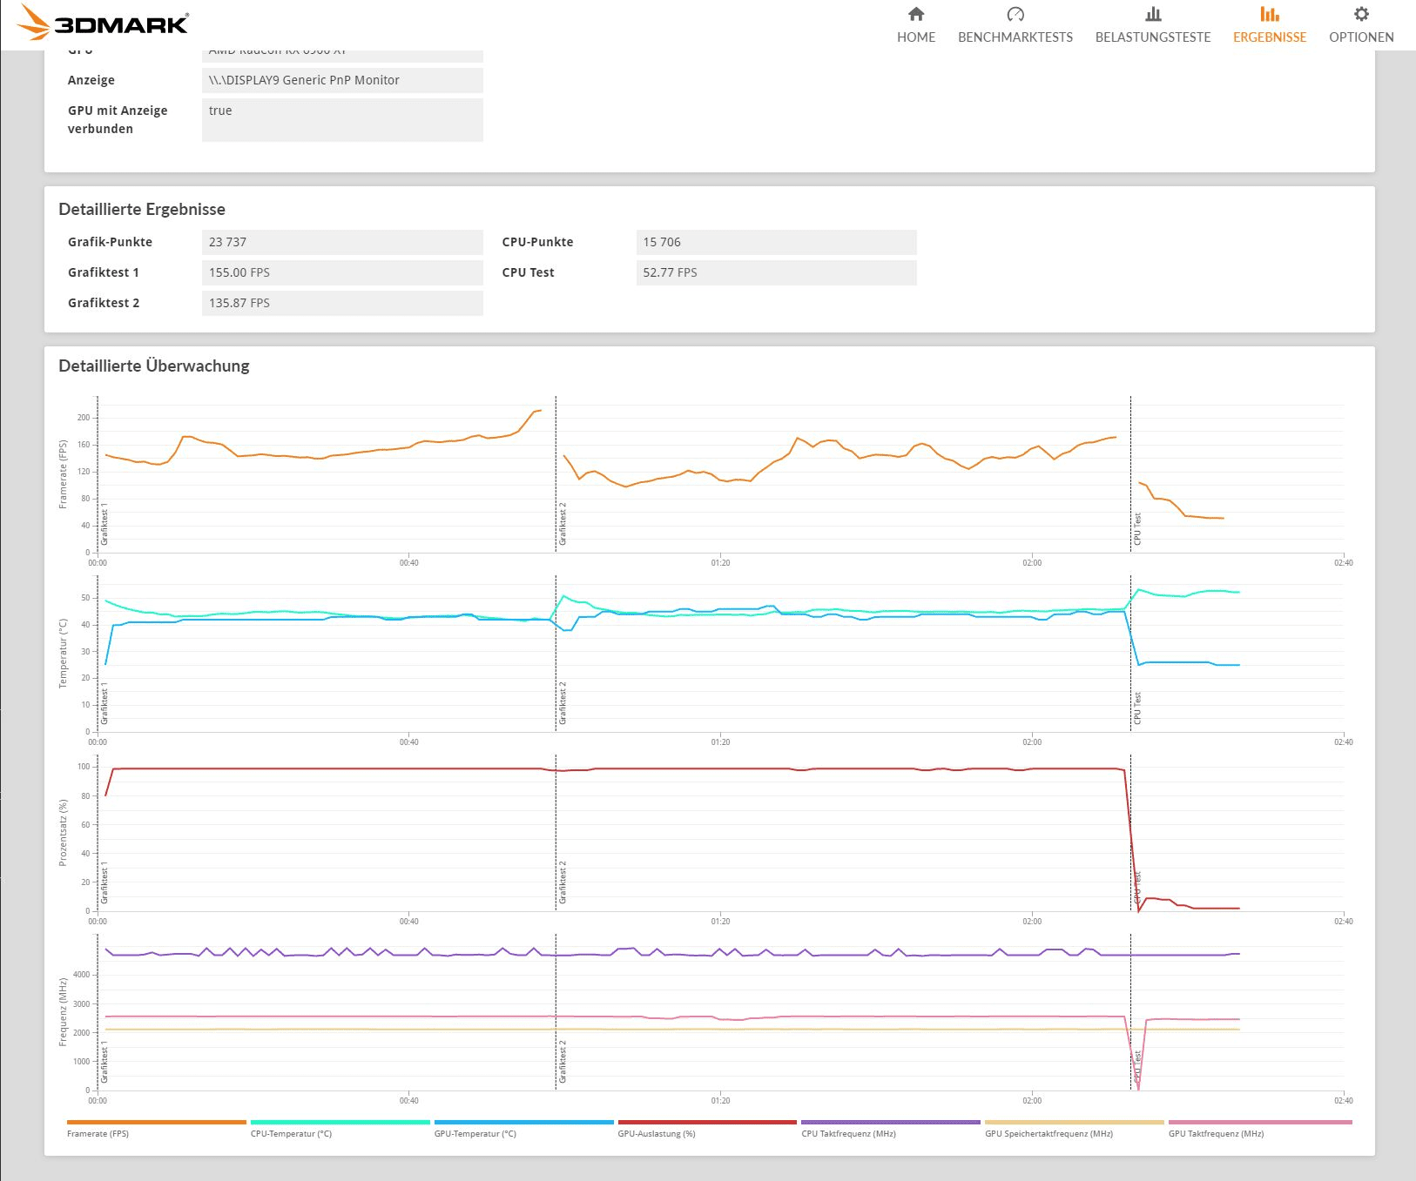Toggle the GPU-Auslastung legend swatch
The image size is (1416, 1181).
pos(707,1122)
